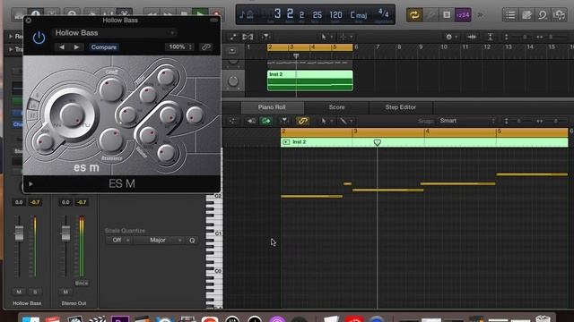Click the piano roll Catch filter icon
574x322 pixels.
pos(284,121)
